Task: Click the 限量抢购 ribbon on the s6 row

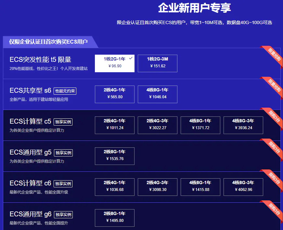Action: point(274,86)
